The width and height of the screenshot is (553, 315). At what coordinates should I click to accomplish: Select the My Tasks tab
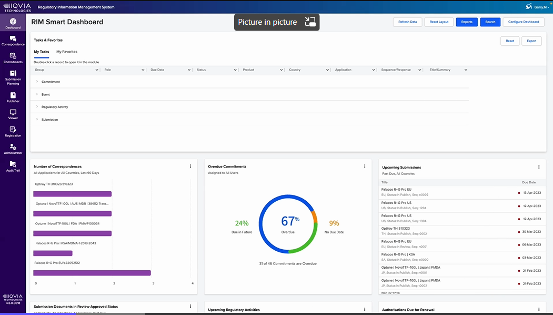coord(42,52)
